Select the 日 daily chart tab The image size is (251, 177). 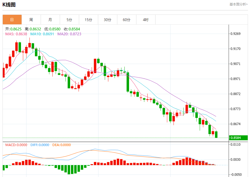click(12, 20)
